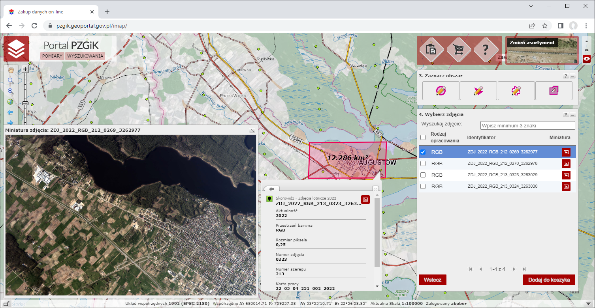Image resolution: width=595 pixels, height=308 pixels.
Task: Open the POMIARY menu
Action: 53,56
